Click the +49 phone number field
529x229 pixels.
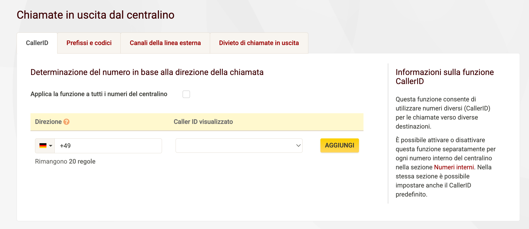click(108, 145)
